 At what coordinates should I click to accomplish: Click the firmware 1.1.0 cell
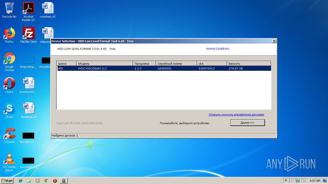pos(138,68)
